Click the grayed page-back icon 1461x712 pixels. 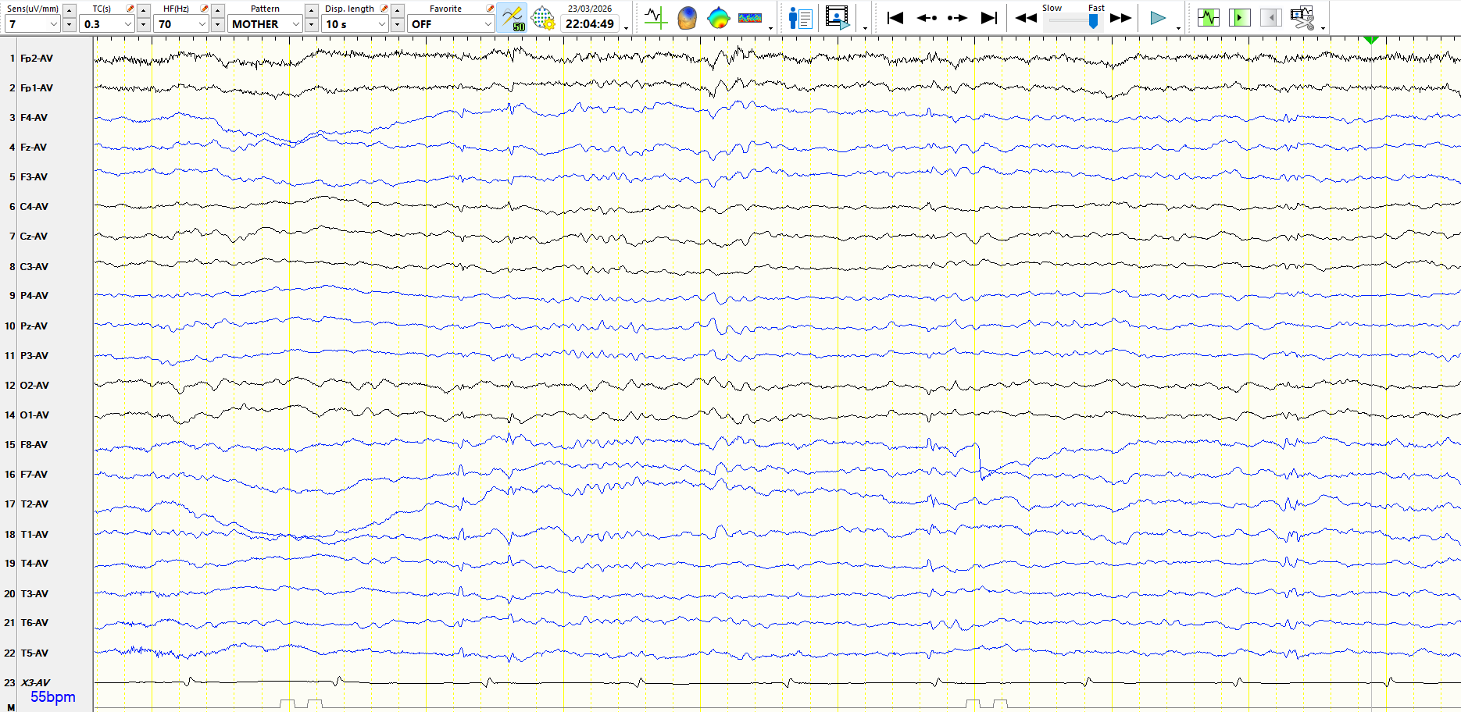[1271, 17]
